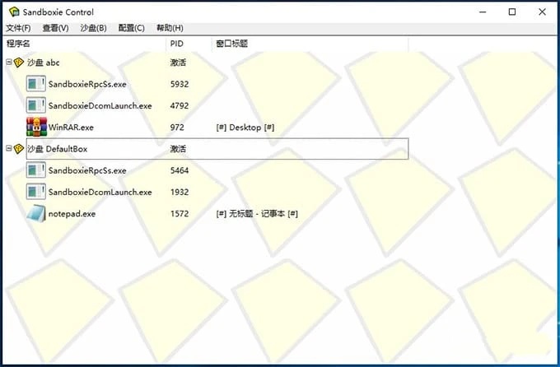
Task: Click the Sandboxie Control title bar icon
Action: 14,12
